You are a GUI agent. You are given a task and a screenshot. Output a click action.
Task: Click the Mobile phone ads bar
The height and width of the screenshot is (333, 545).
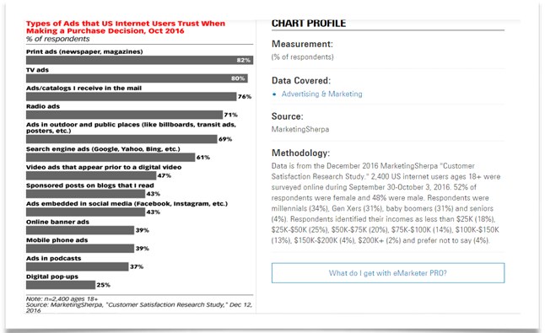tap(80, 248)
